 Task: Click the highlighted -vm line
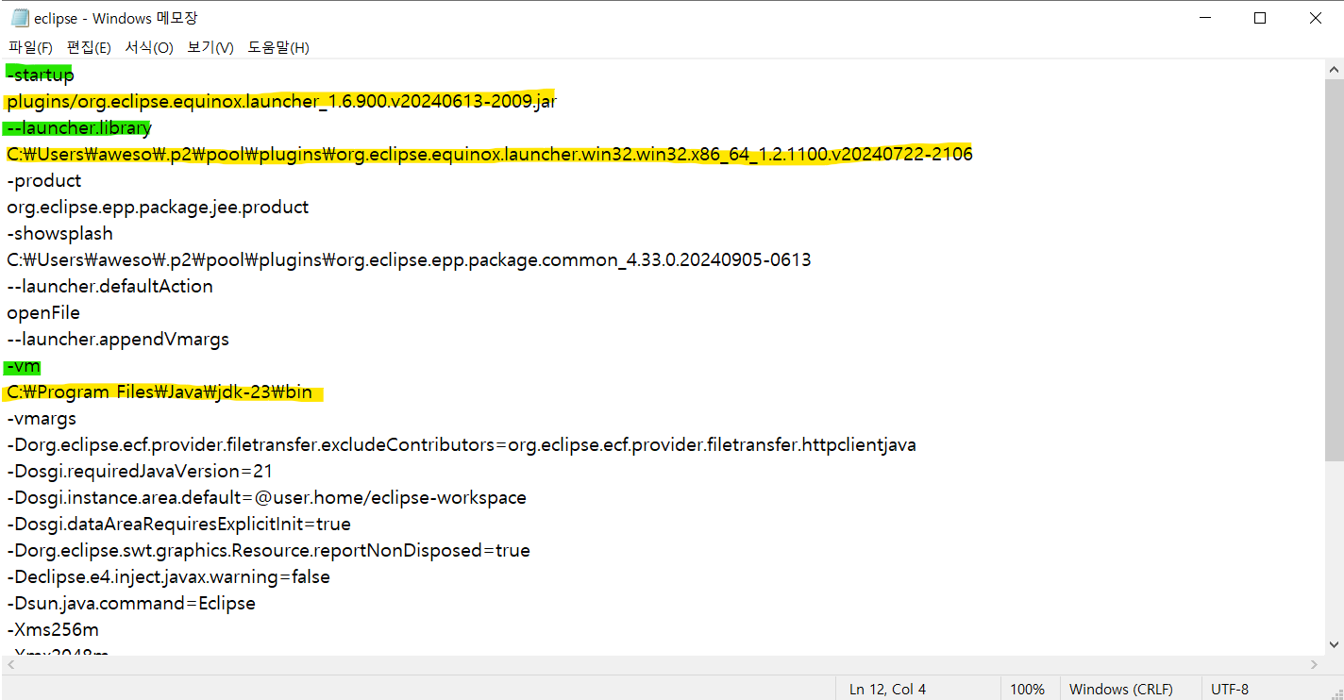[24, 366]
